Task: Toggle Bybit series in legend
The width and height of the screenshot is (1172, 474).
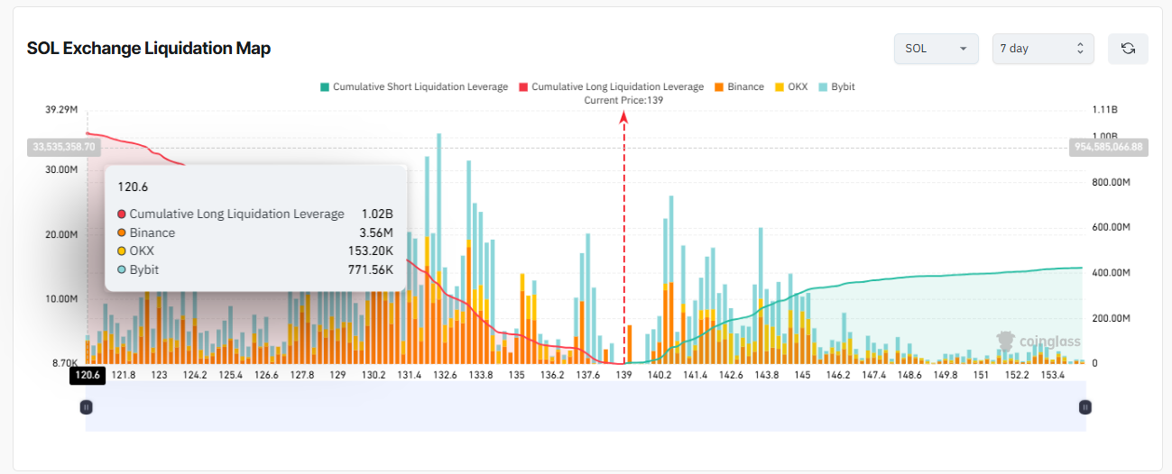Action: [836, 87]
